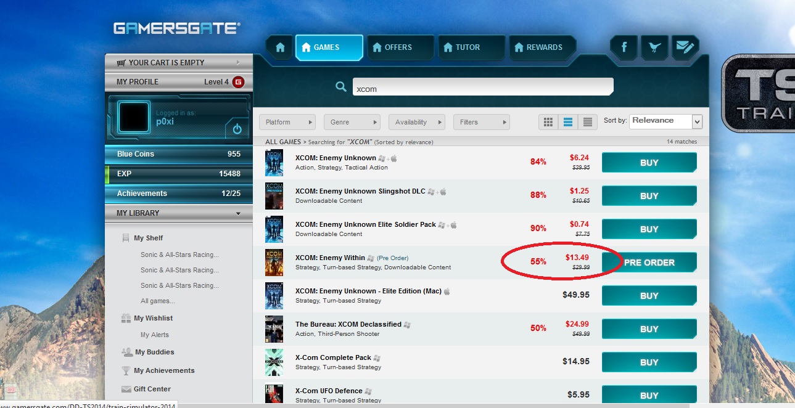Open Slingshot DLC cover thumbnail
This screenshot has width=795, height=408.
(274, 196)
